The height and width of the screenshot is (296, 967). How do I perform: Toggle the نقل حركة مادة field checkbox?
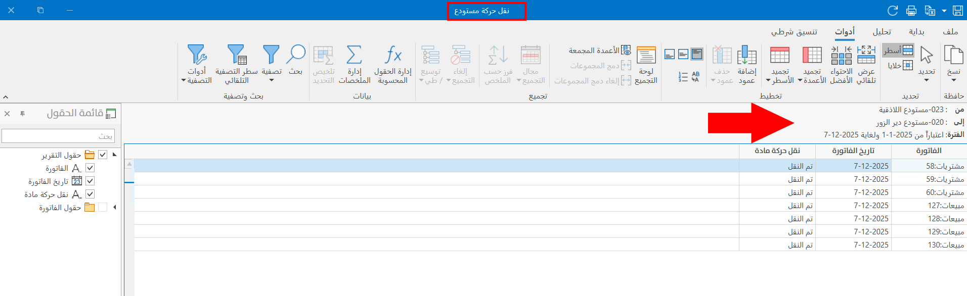click(90, 194)
